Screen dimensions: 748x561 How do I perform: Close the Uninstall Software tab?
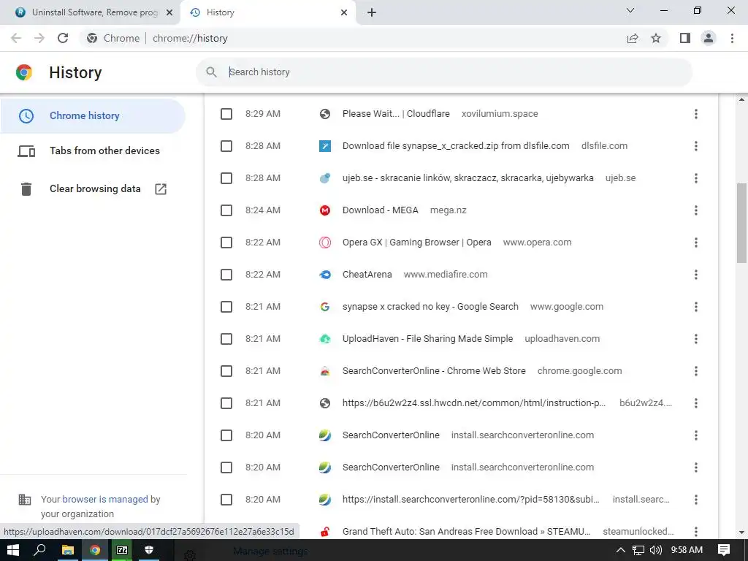point(169,12)
